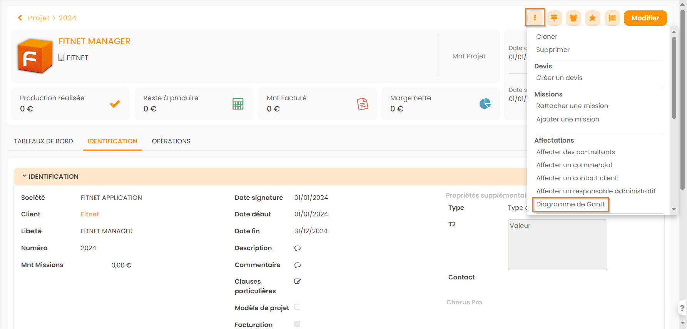Collapse the IDENTIFICATION section

click(24, 176)
